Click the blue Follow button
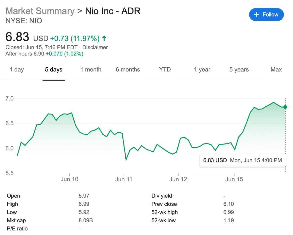Screen dimensions: 293x235 point(266,15)
